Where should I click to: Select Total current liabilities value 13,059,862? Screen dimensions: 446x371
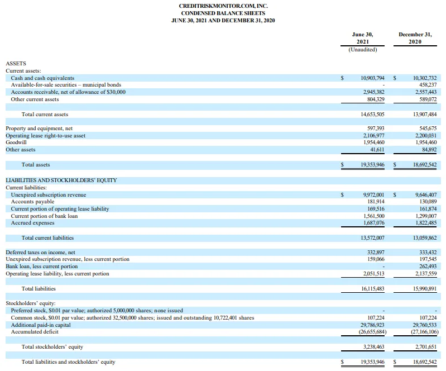(425, 238)
